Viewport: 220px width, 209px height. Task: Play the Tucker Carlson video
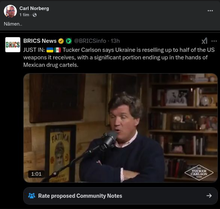coord(120,128)
